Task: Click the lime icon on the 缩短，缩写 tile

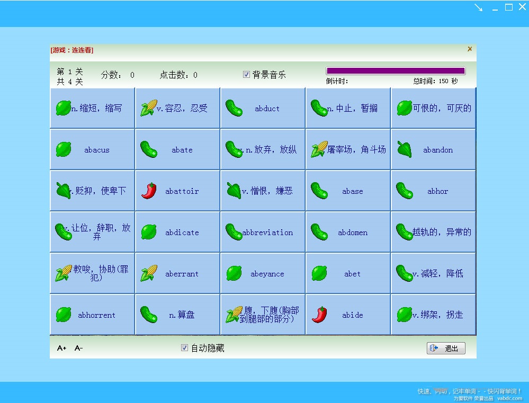Action: (64, 108)
